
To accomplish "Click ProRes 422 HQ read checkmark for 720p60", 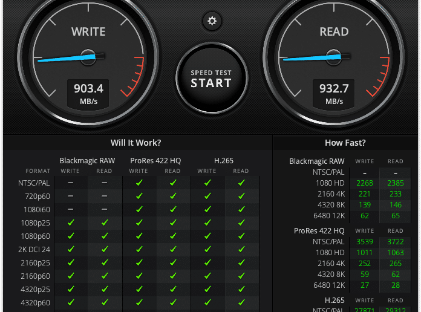I will [173, 196].
